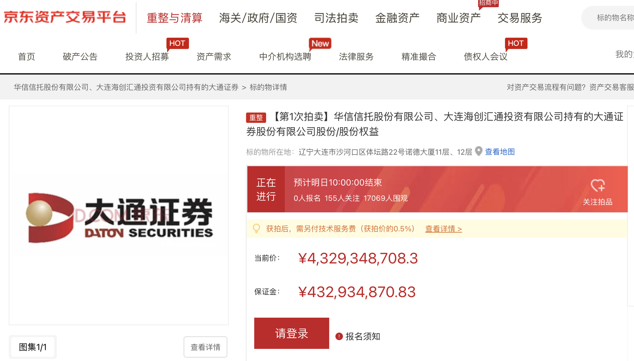Go to the 金融资产 tab
Screen dimensions: 634x361
point(397,18)
